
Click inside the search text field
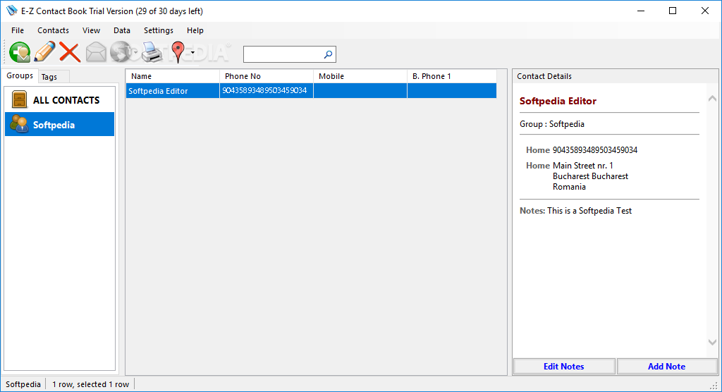click(283, 54)
